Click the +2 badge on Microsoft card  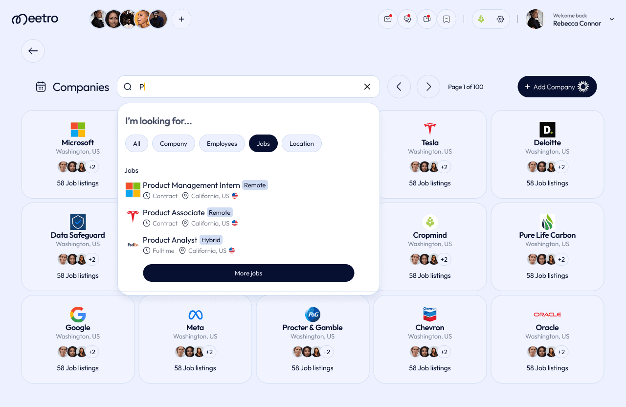(92, 167)
